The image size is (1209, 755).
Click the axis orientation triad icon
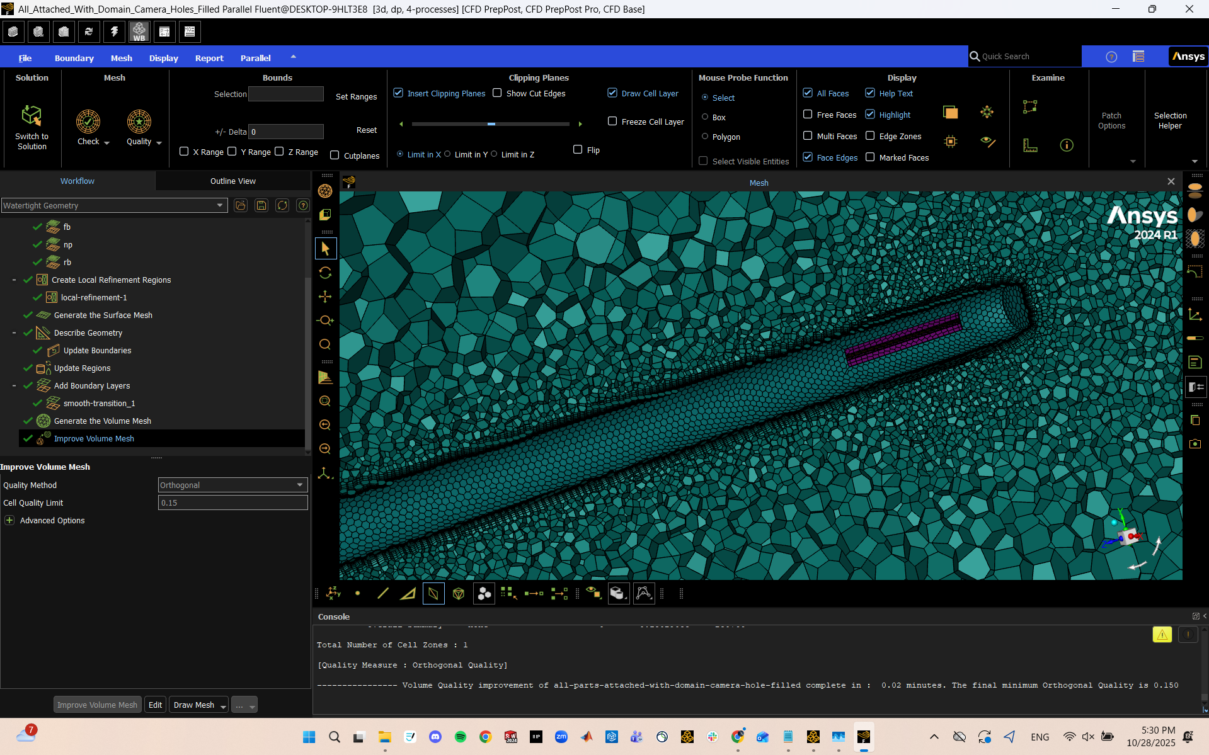pos(326,473)
